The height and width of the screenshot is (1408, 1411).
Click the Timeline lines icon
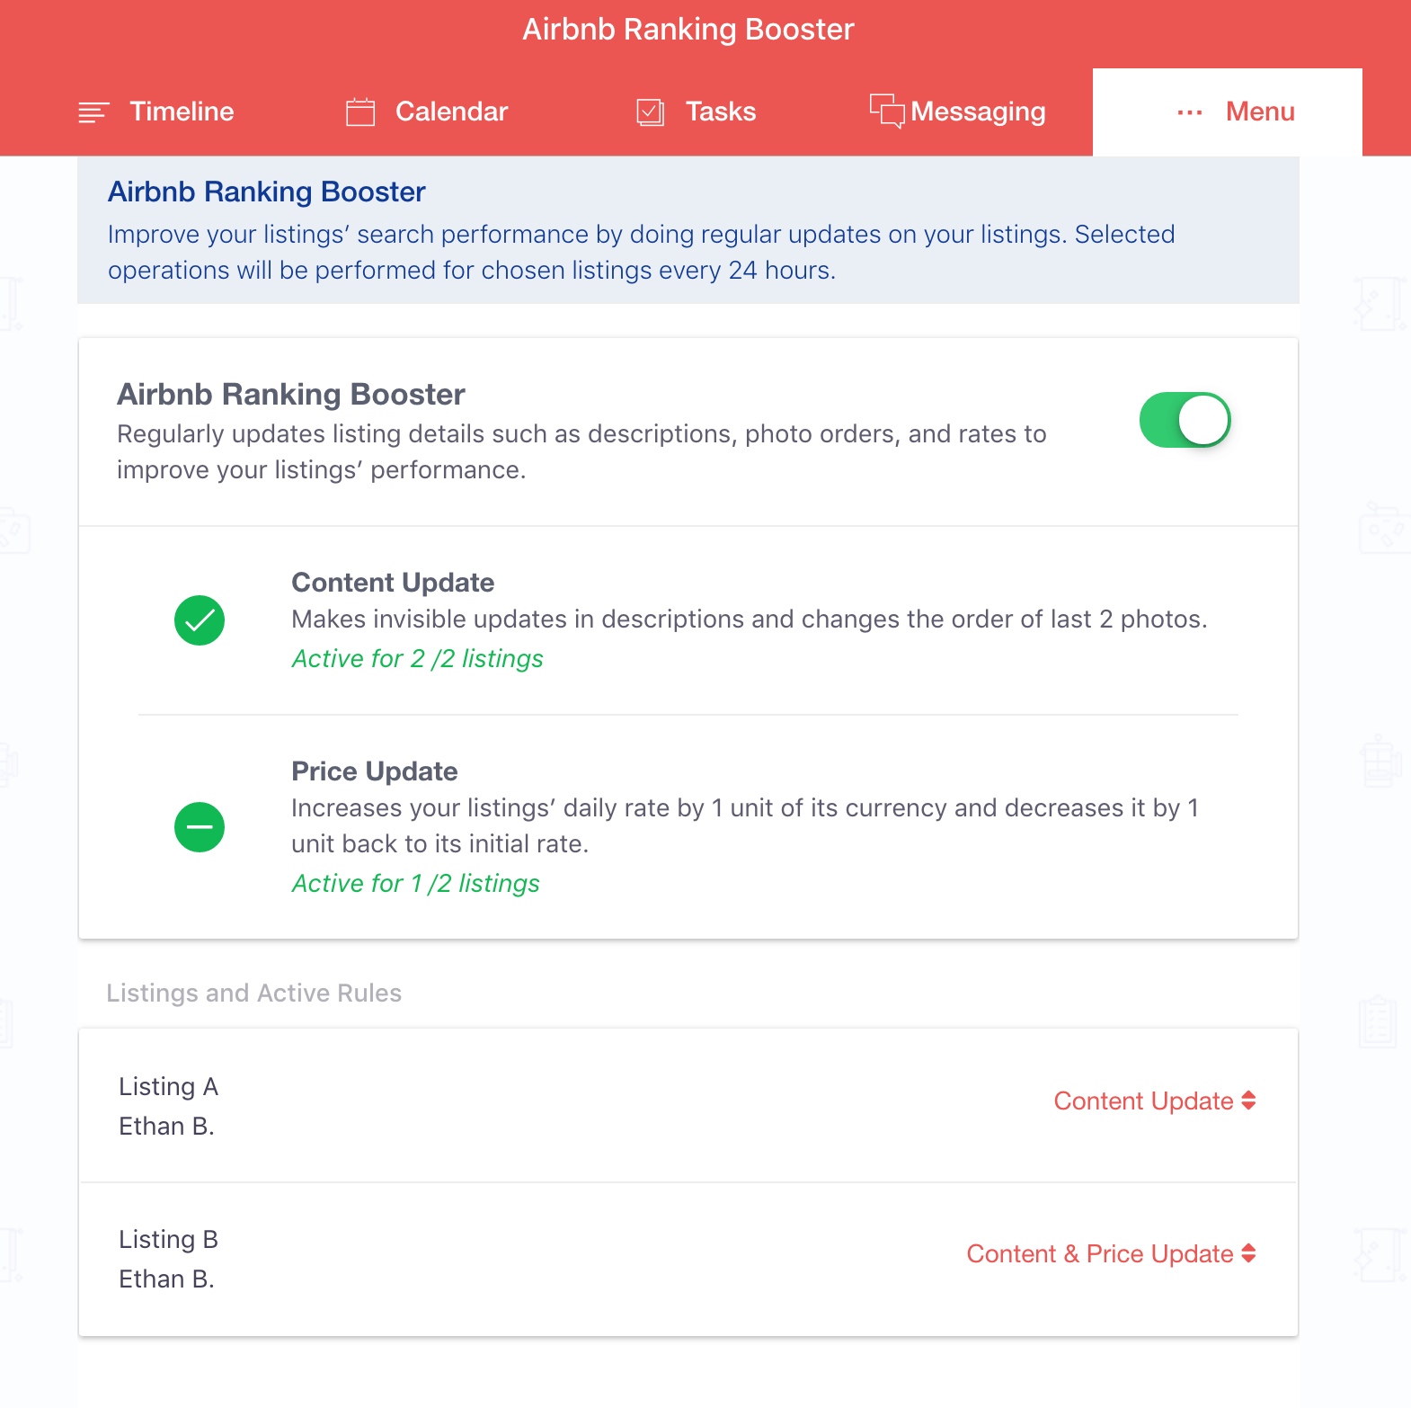click(93, 112)
